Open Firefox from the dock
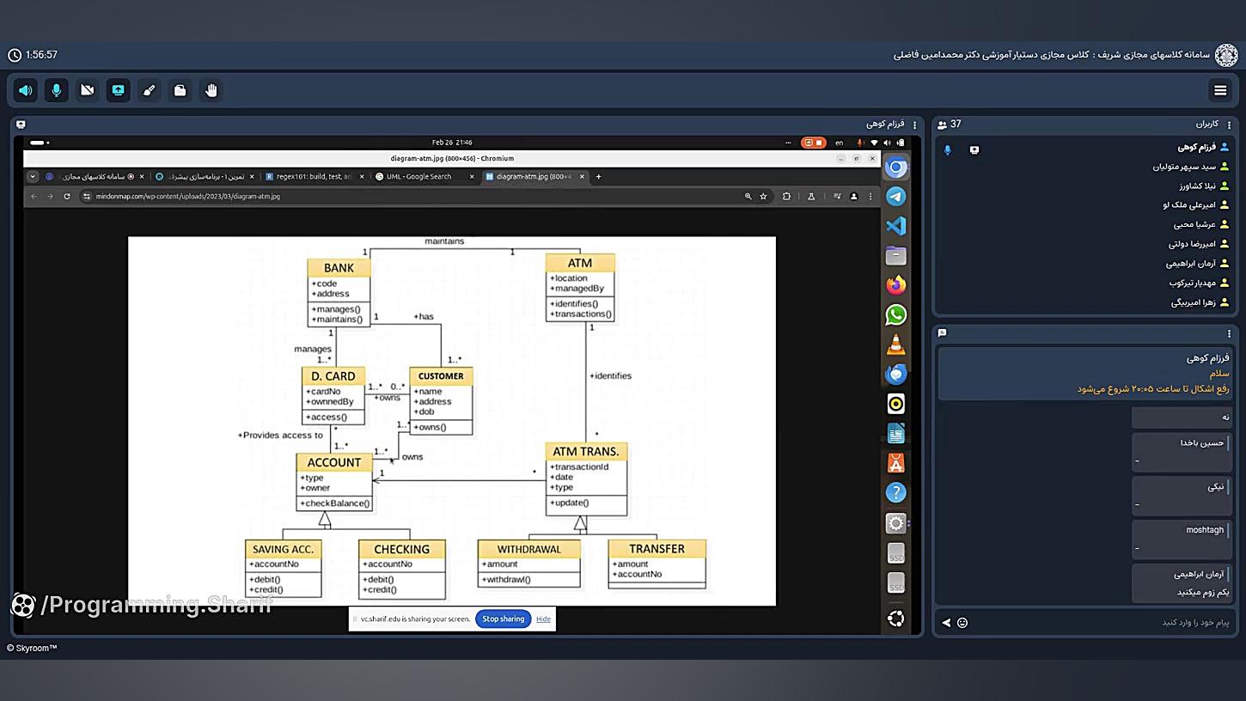This screenshot has width=1246, height=701. pos(895,284)
